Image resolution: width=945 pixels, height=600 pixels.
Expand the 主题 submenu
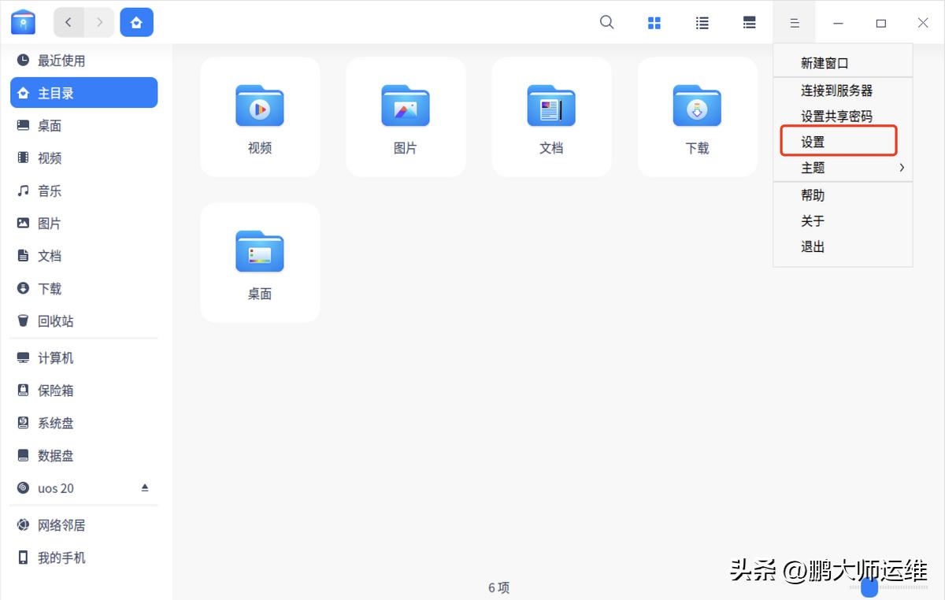(x=813, y=168)
